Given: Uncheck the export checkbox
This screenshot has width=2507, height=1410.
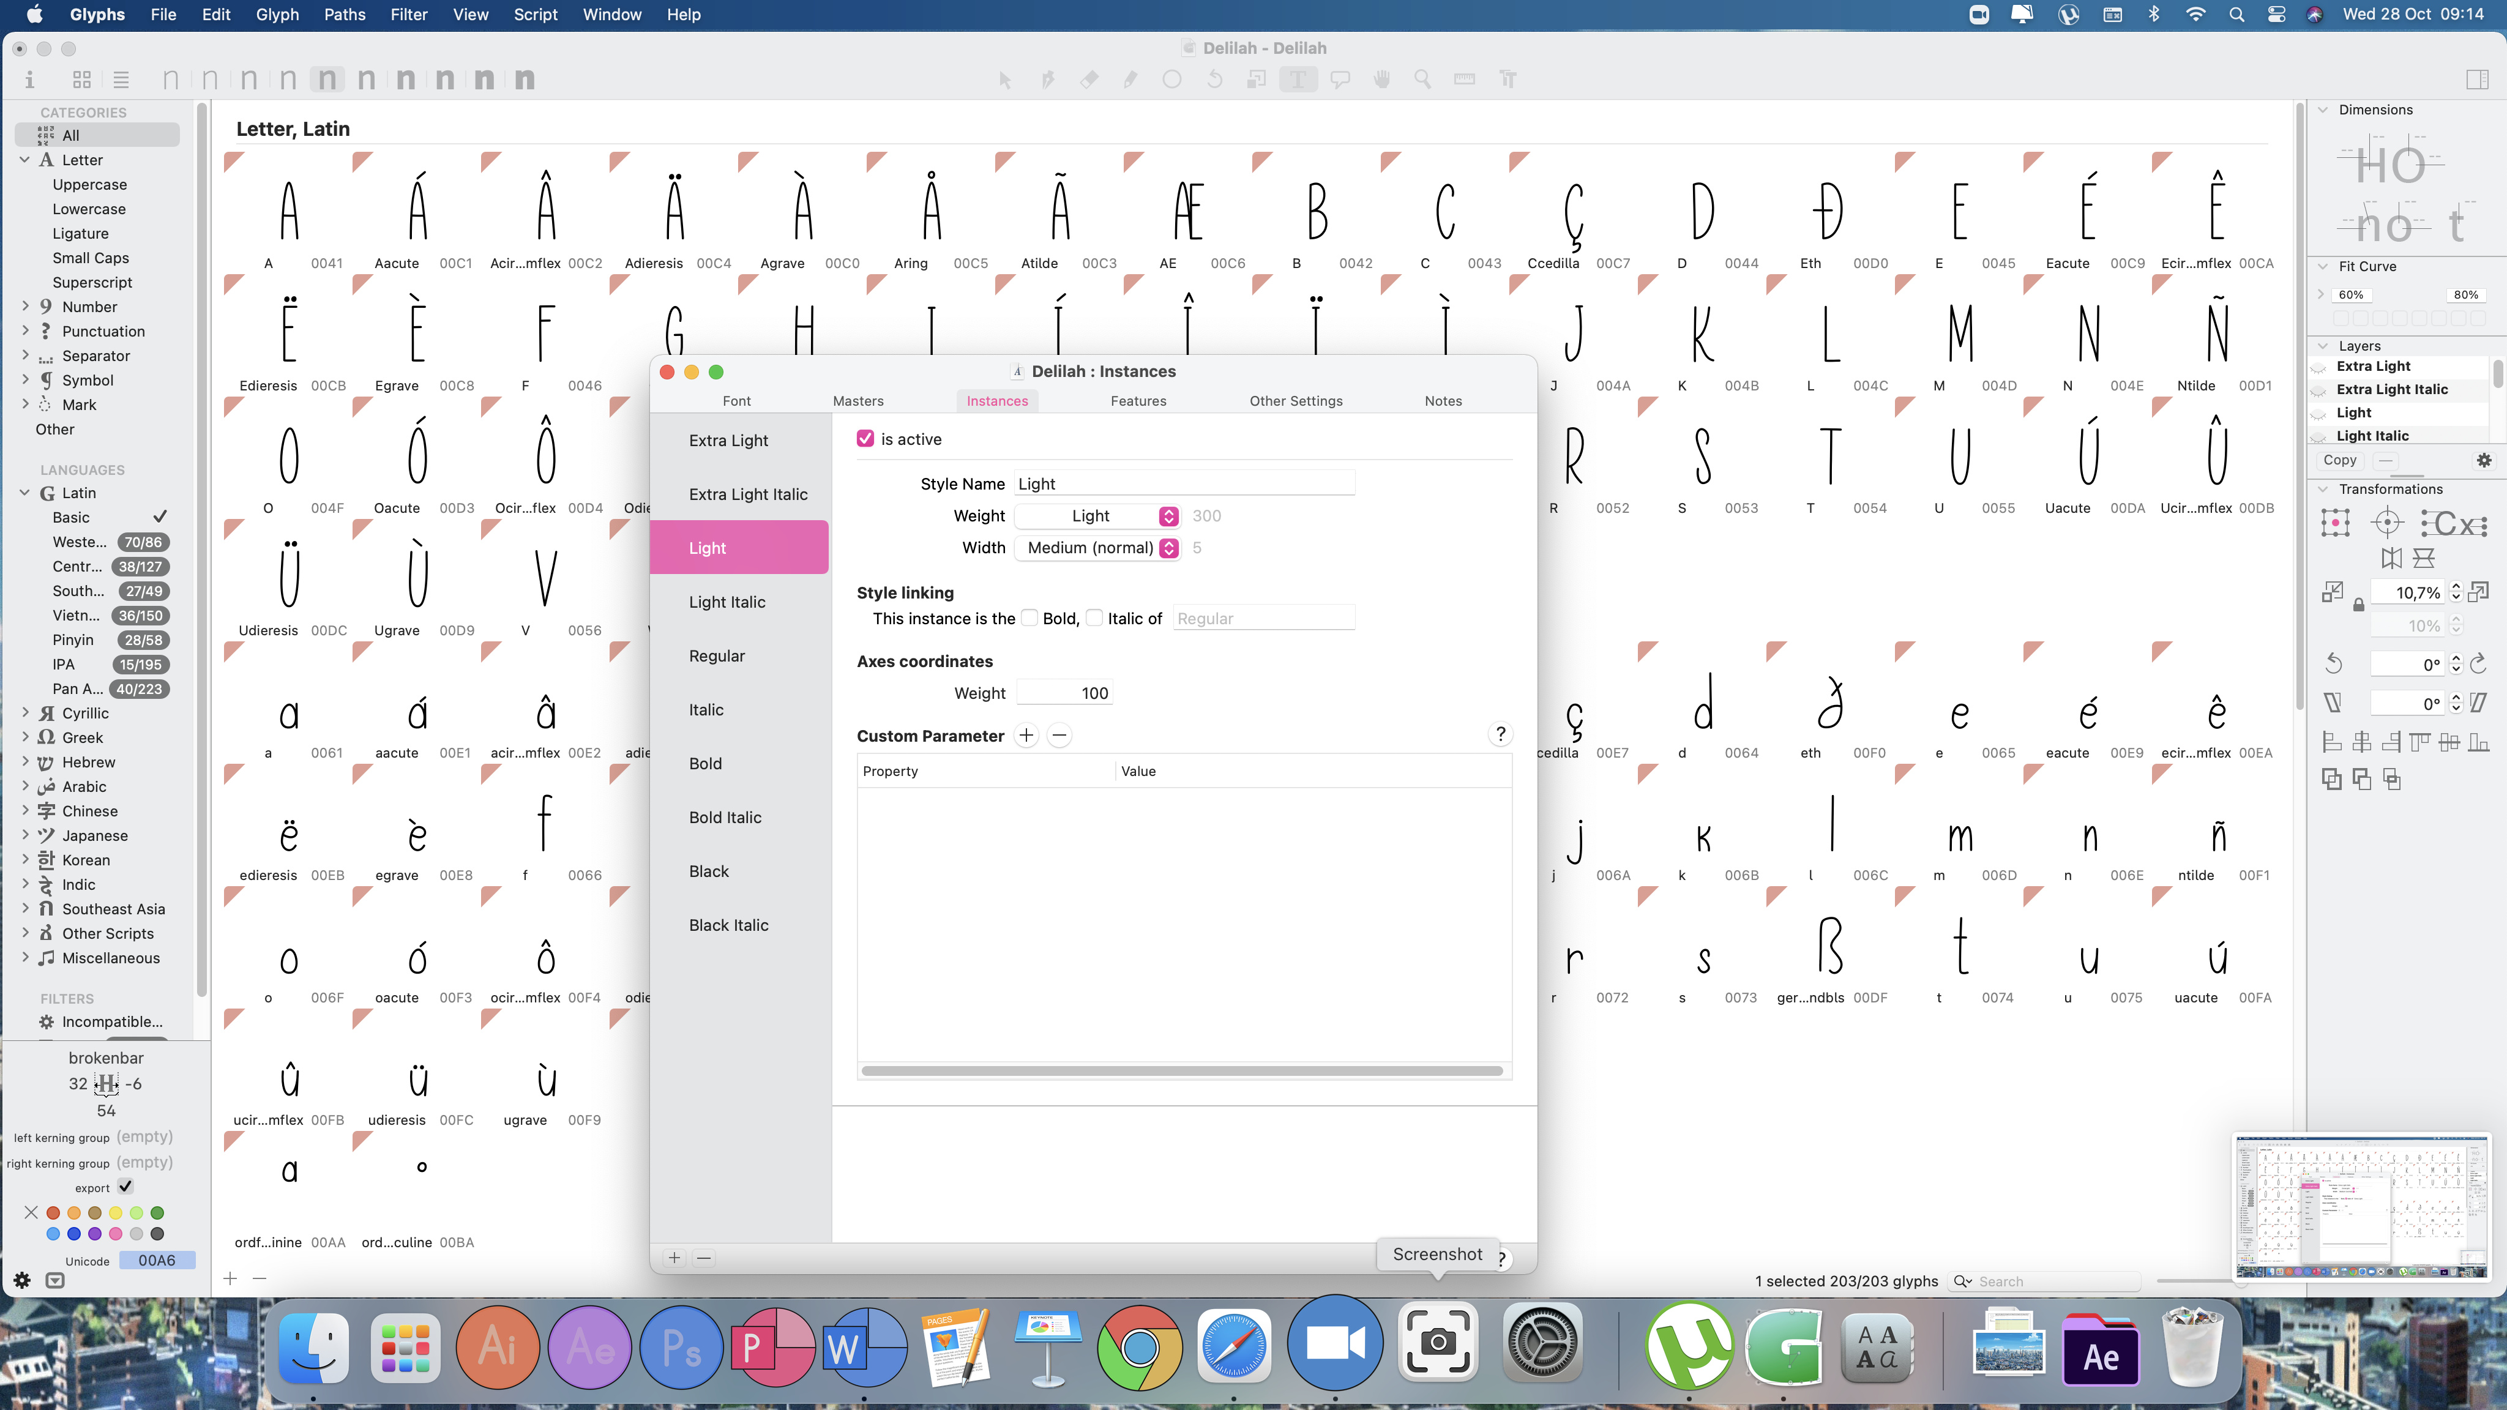Looking at the screenshot, I should coord(125,1187).
